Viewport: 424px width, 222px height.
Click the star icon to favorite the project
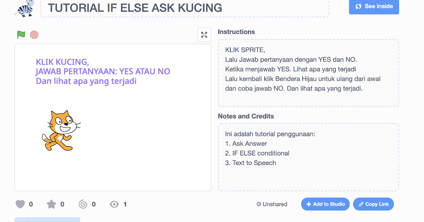click(x=52, y=204)
